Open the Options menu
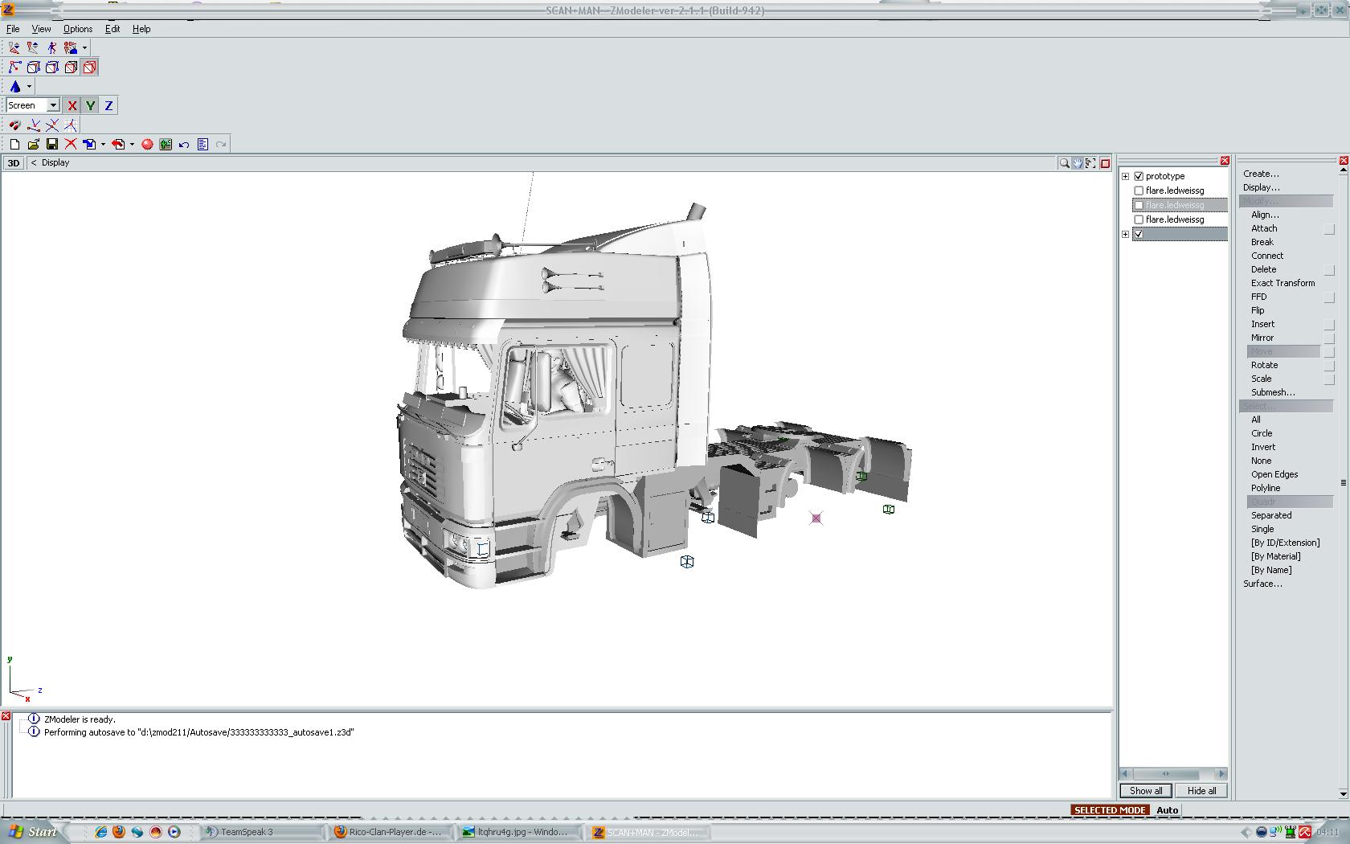The height and width of the screenshot is (844, 1350). pos(78,29)
